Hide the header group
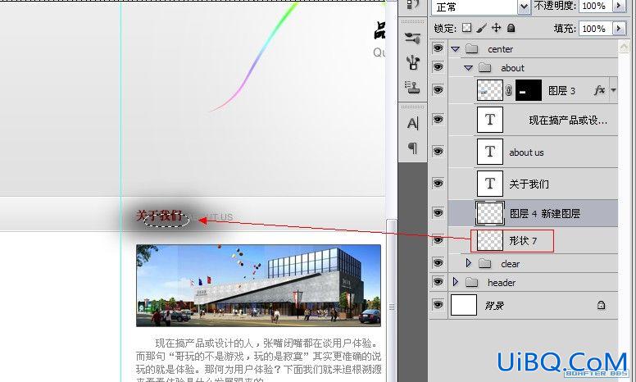The height and width of the screenshot is (382, 636). coord(438,281)
